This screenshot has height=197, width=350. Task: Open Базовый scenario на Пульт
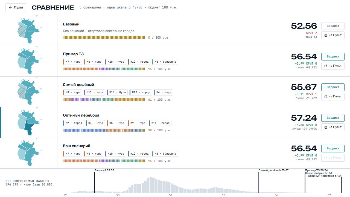point(333,35)
